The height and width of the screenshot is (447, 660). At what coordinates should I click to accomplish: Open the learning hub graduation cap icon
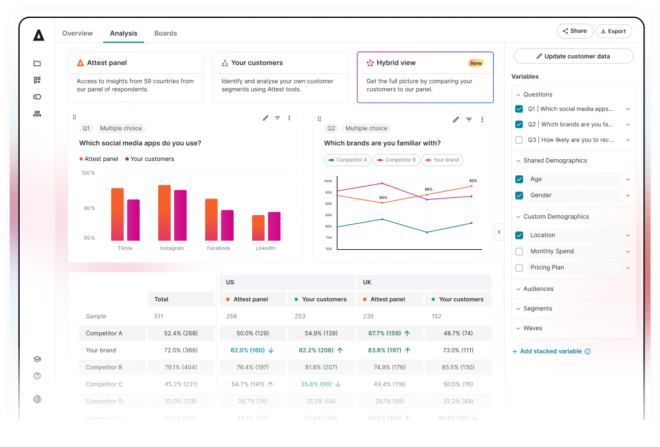[37, 359]
